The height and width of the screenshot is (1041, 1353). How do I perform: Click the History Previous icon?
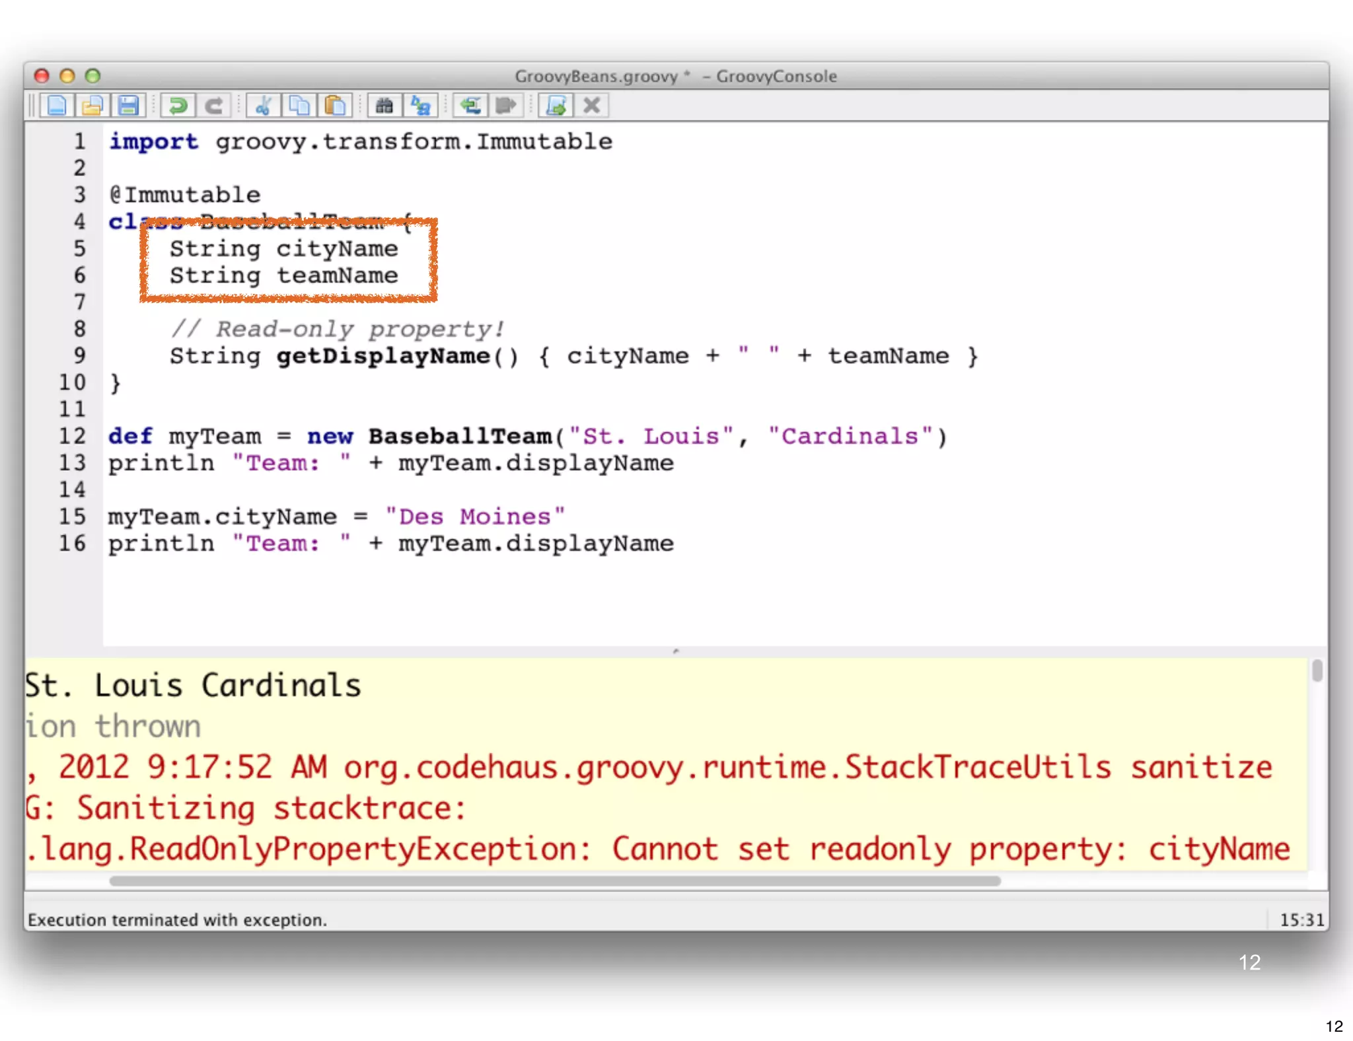tap(470, 106)
